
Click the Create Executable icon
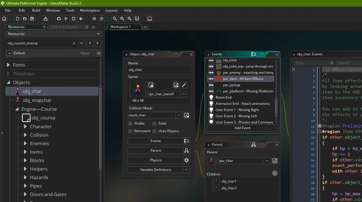pyautogui.click(x=45, y=19)
